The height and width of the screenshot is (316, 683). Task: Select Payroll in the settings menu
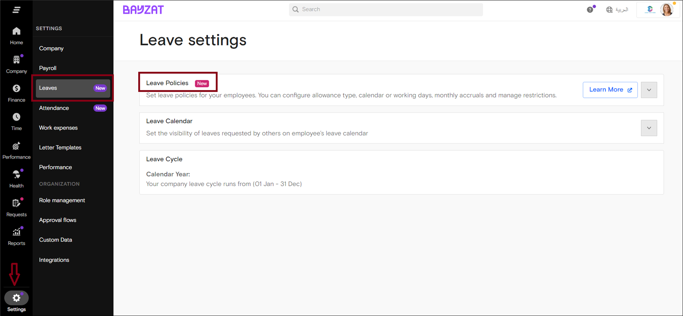pos(48,68)
